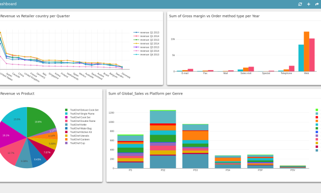Toggle the TrailChef Cup legend entry
Viewport: 321px width, 193px height.
point(75,143)
